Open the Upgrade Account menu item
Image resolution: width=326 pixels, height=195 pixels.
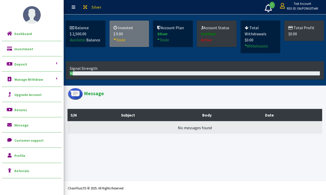[x=32, y=95]
